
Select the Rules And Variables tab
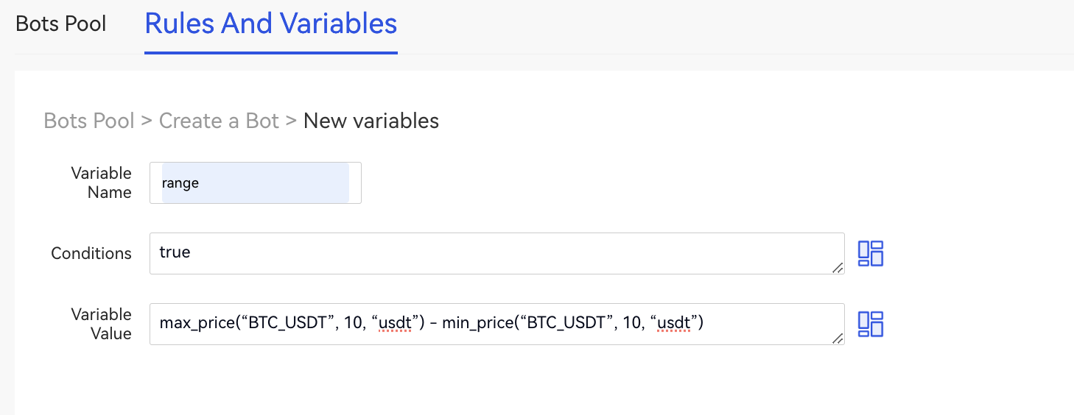[271, 24]
